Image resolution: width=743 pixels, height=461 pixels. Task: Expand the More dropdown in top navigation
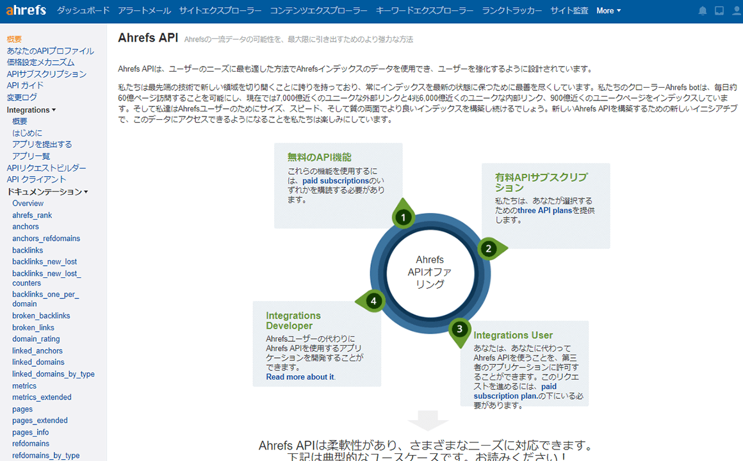[608, 11]
